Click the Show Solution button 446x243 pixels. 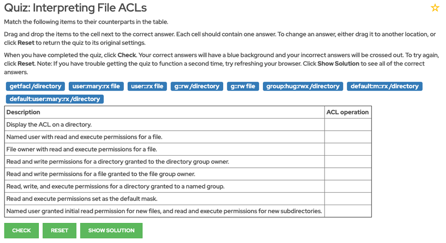pos(111,231)
